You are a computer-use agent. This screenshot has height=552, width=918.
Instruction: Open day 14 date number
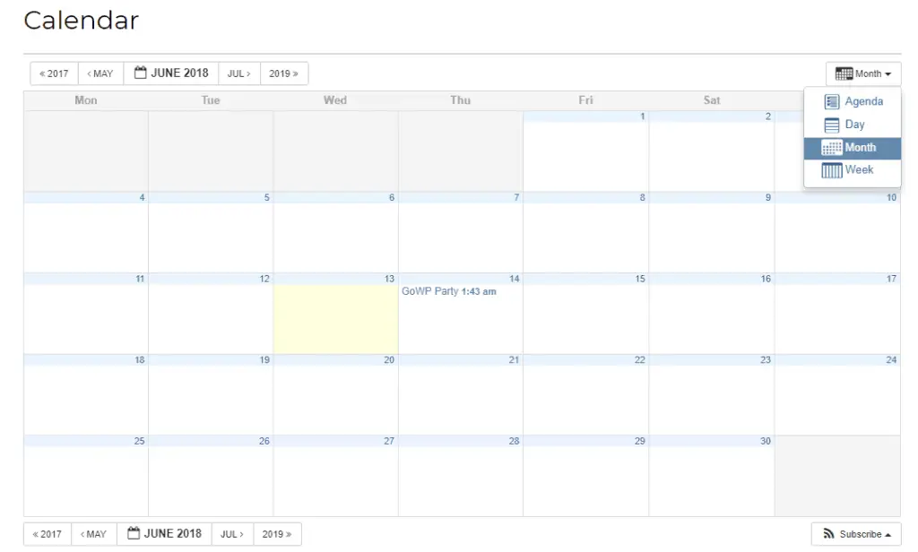[x=514, y=280]
